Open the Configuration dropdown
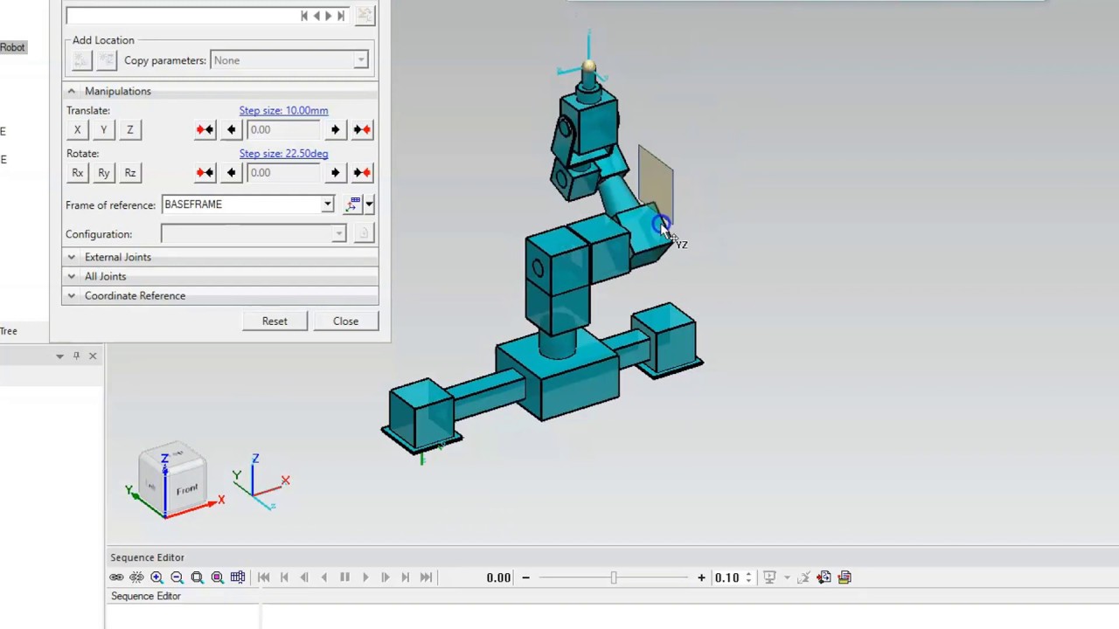1119x629 pixels. tap(254, 234)
